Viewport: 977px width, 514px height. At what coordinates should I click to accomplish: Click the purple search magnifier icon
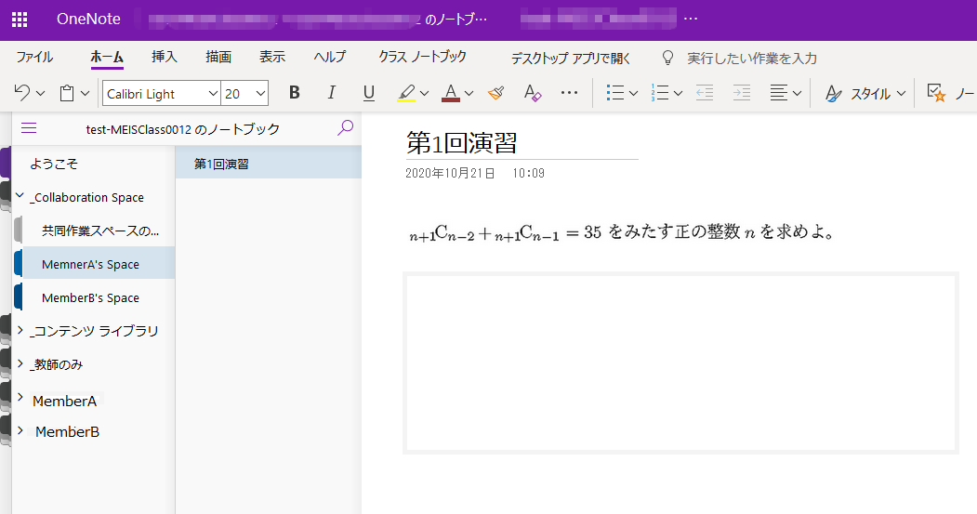point(345,127)
